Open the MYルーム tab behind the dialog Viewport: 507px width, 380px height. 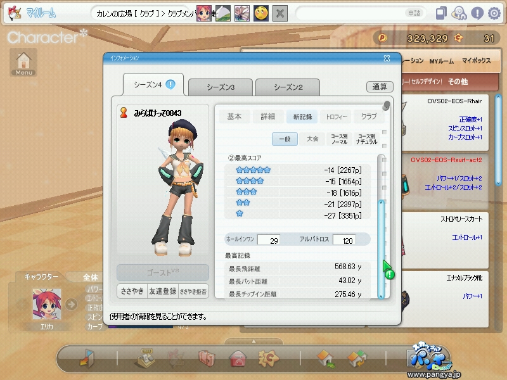pos(441,61)
